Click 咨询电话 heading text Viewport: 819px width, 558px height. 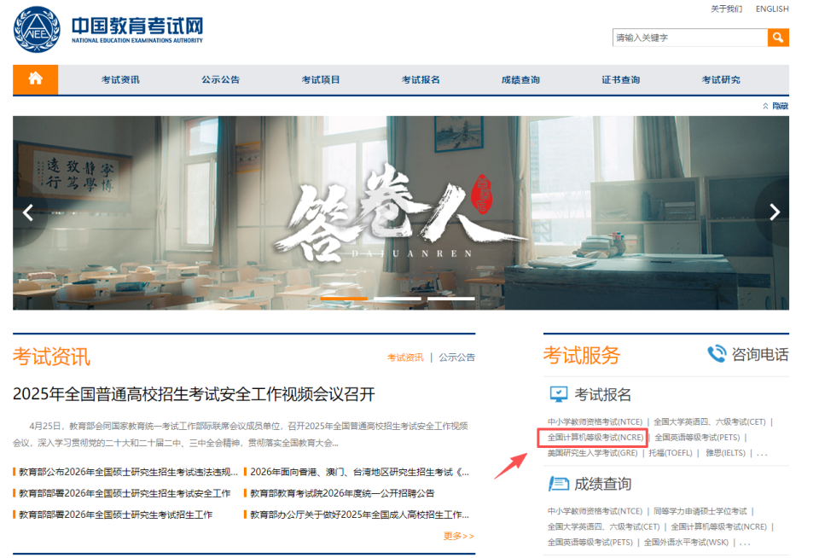click(x=760, y=354)
